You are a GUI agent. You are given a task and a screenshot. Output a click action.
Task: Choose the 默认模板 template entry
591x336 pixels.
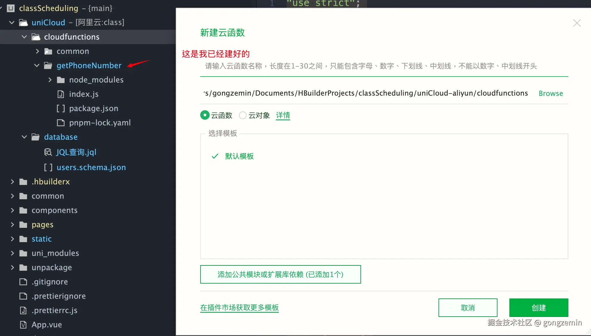[x=239, y=156]
